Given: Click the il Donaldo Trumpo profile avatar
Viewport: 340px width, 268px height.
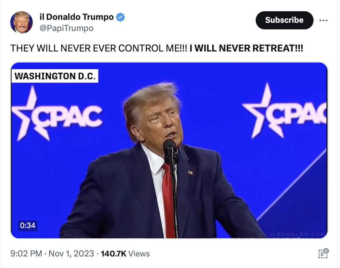Looking at the screenshot, I should 21,22.
